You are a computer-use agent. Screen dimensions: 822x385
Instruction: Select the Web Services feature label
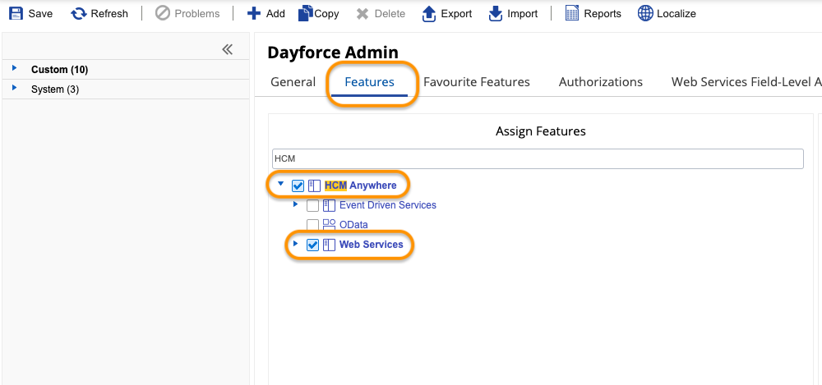(x=372, y=245)
